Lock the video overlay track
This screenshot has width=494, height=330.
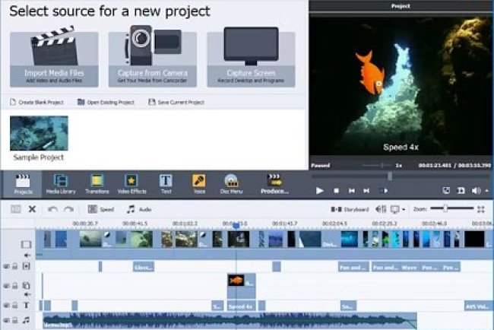[14, 286]
